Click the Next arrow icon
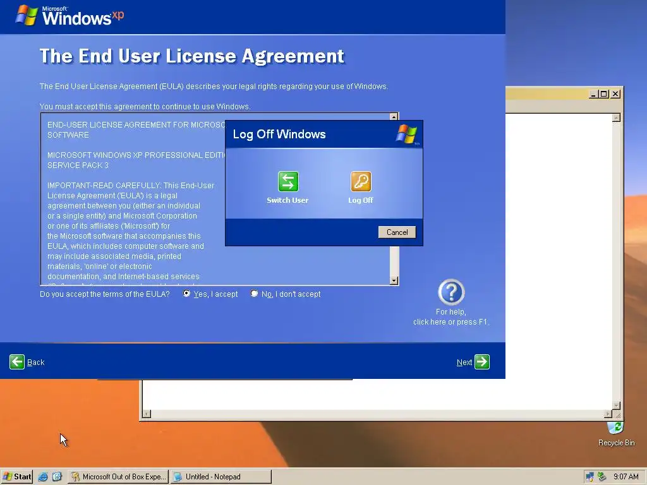647x485 pixels. pyautogui.click(x=482, y=362)
